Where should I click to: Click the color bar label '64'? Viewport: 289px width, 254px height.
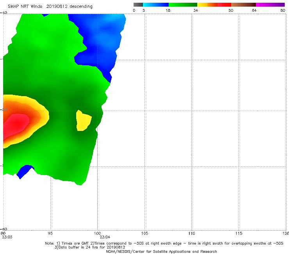click(x=254, y=10)
